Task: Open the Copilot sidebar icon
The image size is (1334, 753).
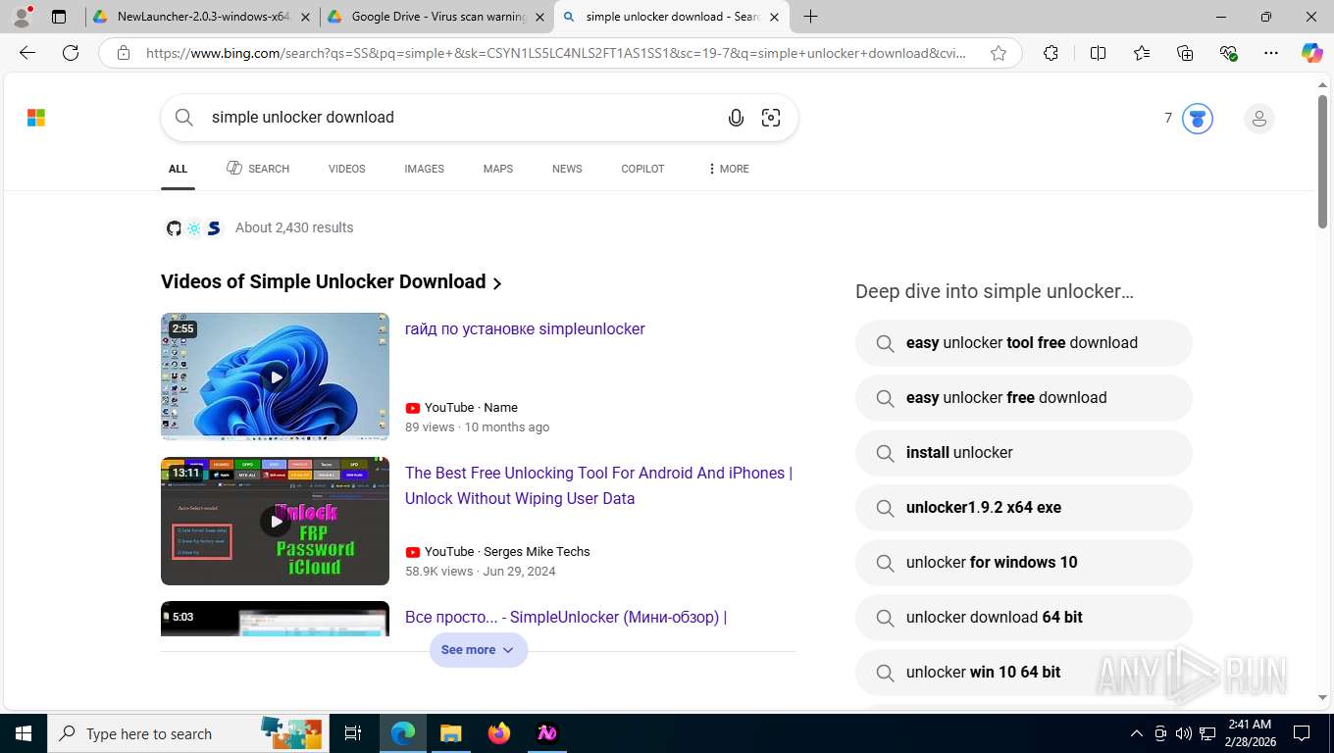Action: point(1312,53)
